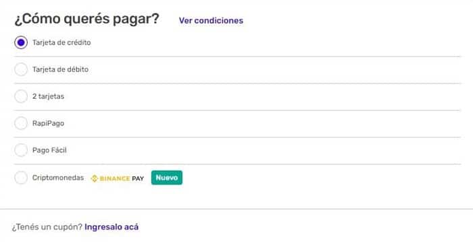Click the Binance diamond logo icon
Image resolution: width=473 pixels, height=247 pixels.
[x=94, y=178]
